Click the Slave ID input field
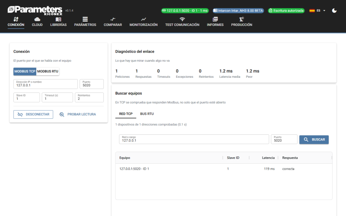Image resolution: width=346 pixels, height=216 pixels. 27,98
